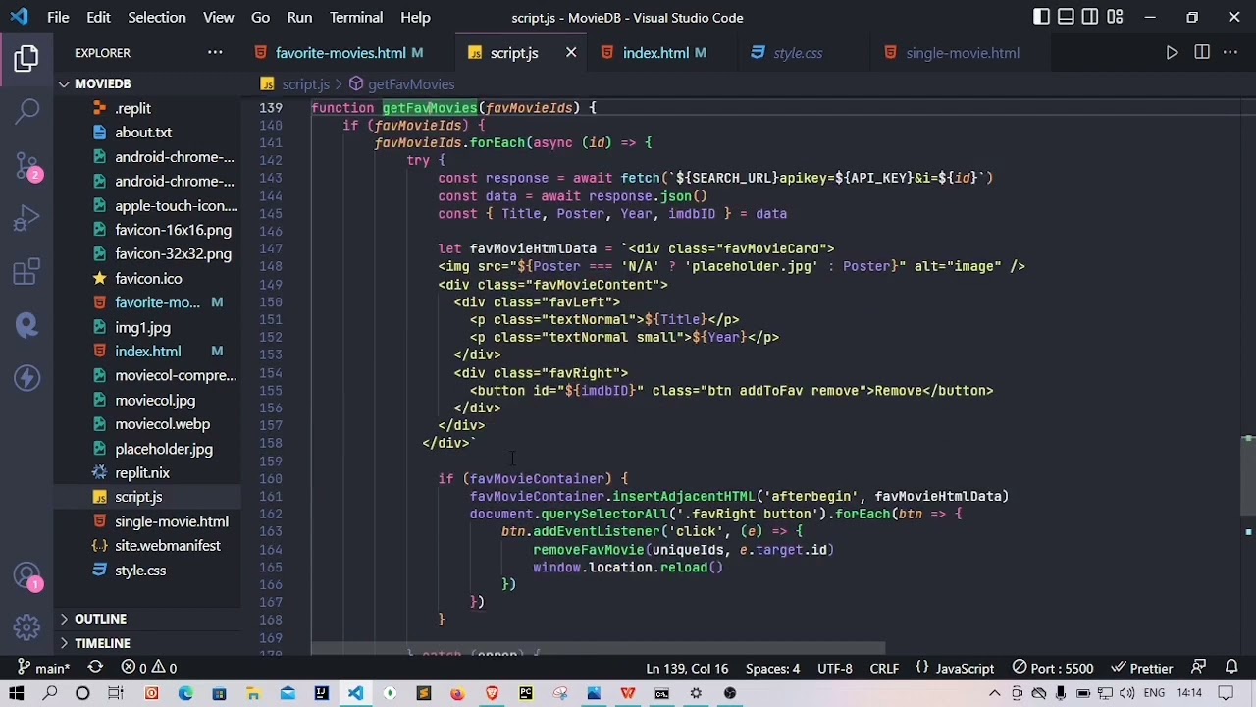Toggle Secondary Side Bar visibility
Image resolution: width=1256 pixels, height=707 pixels.
(1090, 17)
